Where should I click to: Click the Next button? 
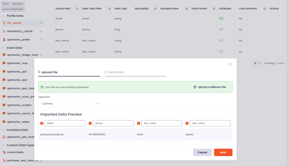(x=223, y=153)
